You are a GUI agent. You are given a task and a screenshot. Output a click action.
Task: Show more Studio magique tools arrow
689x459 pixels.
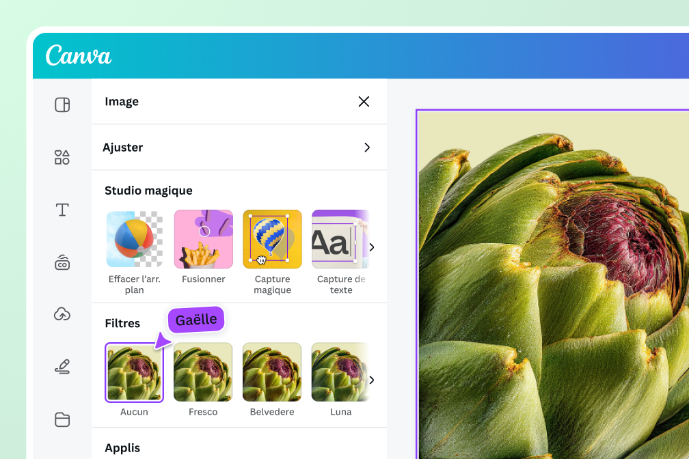(372, 247)
